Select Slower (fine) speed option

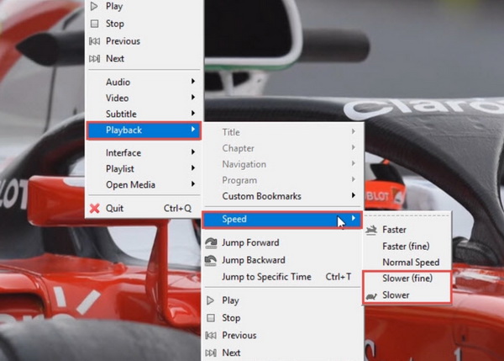click(x=407, y=279)
